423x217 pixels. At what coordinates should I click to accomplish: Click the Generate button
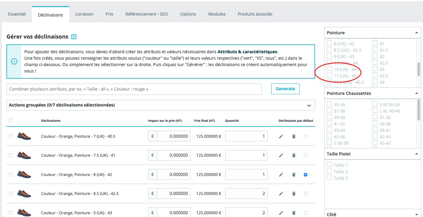click(x=285, y=89)
